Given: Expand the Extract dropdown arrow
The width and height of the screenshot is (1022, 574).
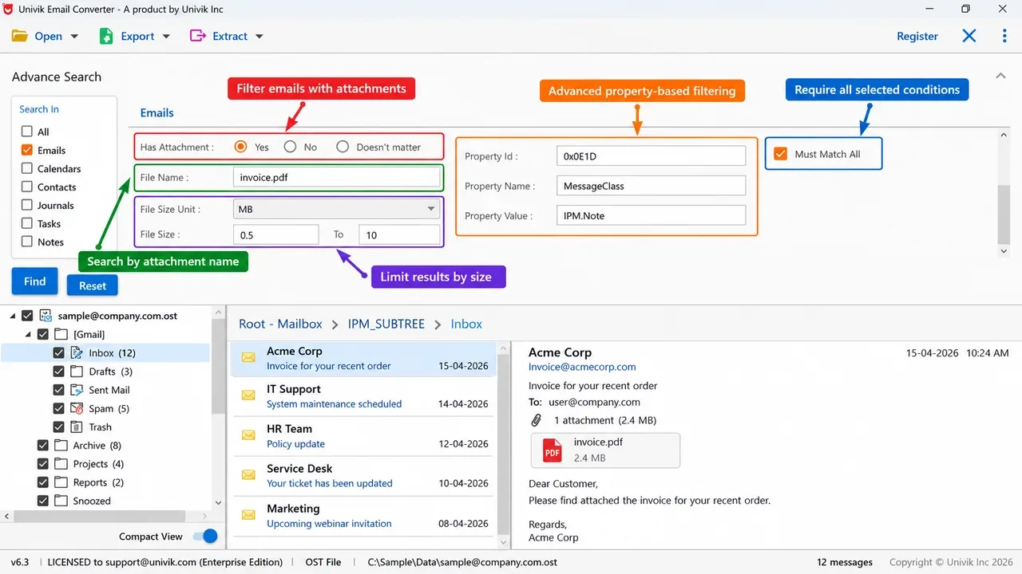Looking at the screenshot, I should (259, 37).
